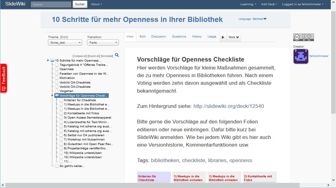Switch to the View tab
Viewport: 336px width, 188px height.
[x=130, y=37]
